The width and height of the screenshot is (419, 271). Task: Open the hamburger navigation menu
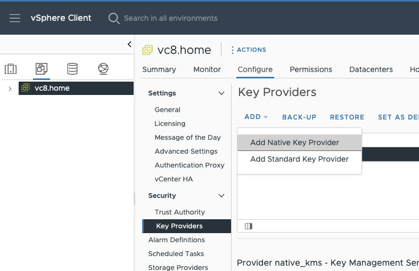tap(15, 18)
